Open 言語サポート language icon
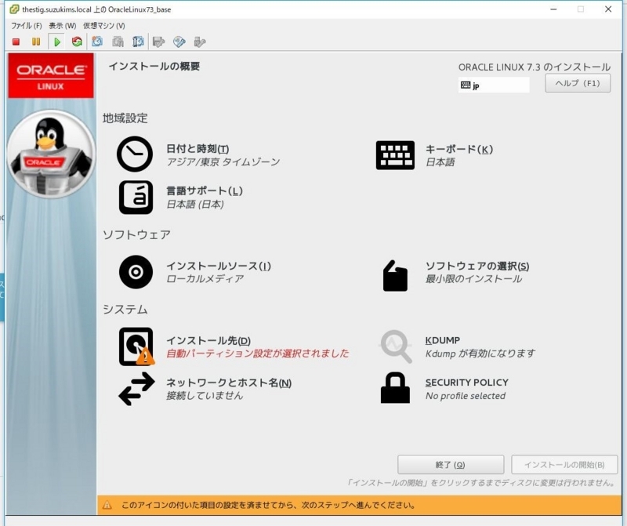Screen dimensions: 627x526 (136, 198)
